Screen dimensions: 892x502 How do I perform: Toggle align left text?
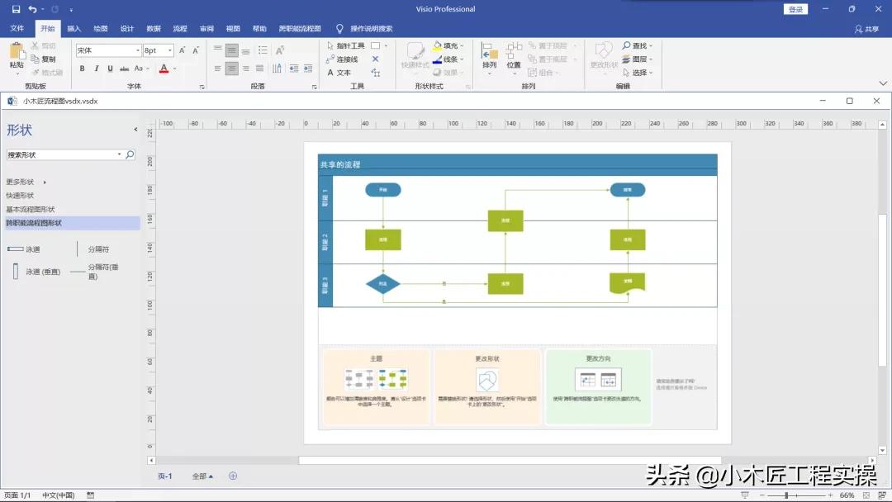(x=218, y=69)
